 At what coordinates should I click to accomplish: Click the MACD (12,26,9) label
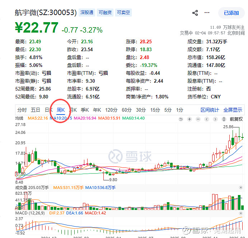point(30,213)
